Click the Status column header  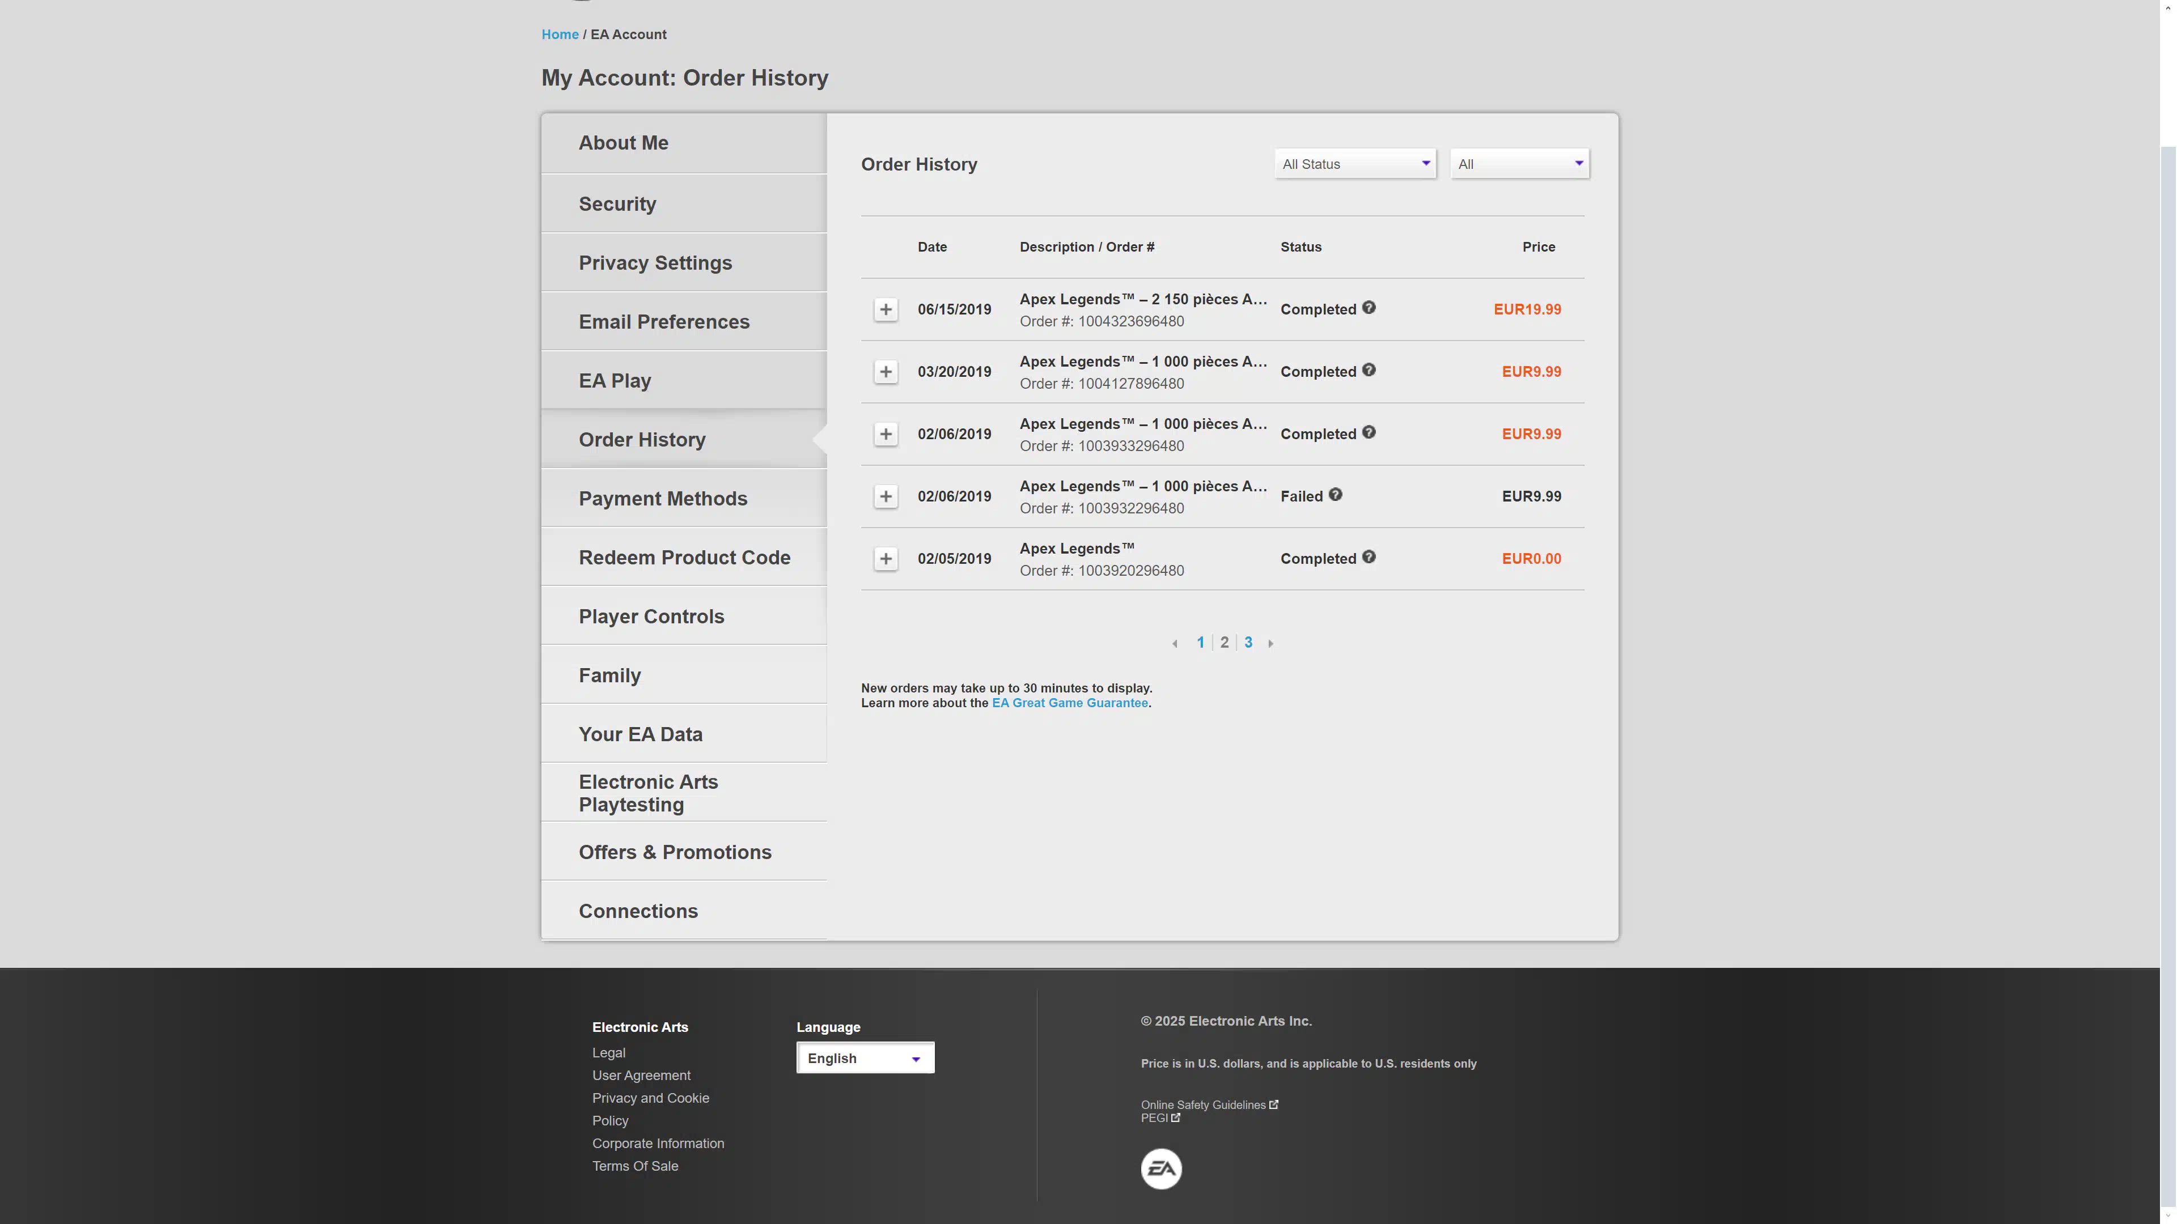point(1301,246)
